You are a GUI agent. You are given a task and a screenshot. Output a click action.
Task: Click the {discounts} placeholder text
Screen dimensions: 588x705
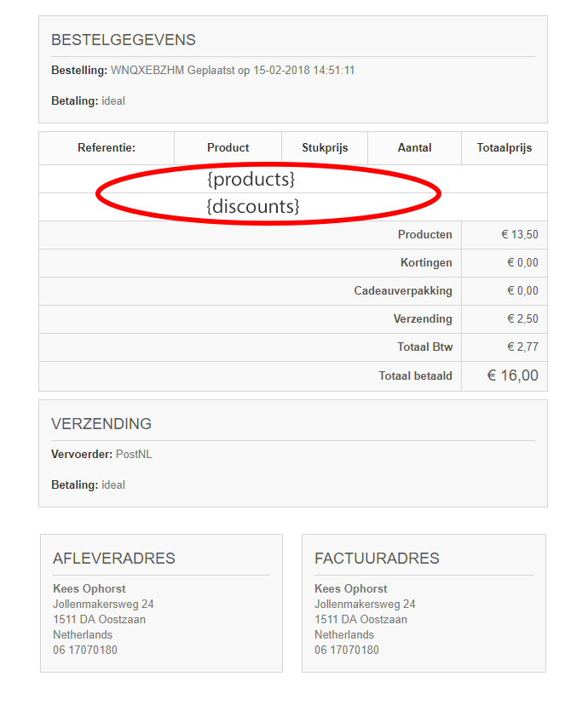pyautogui.click(x=253, y=207)
